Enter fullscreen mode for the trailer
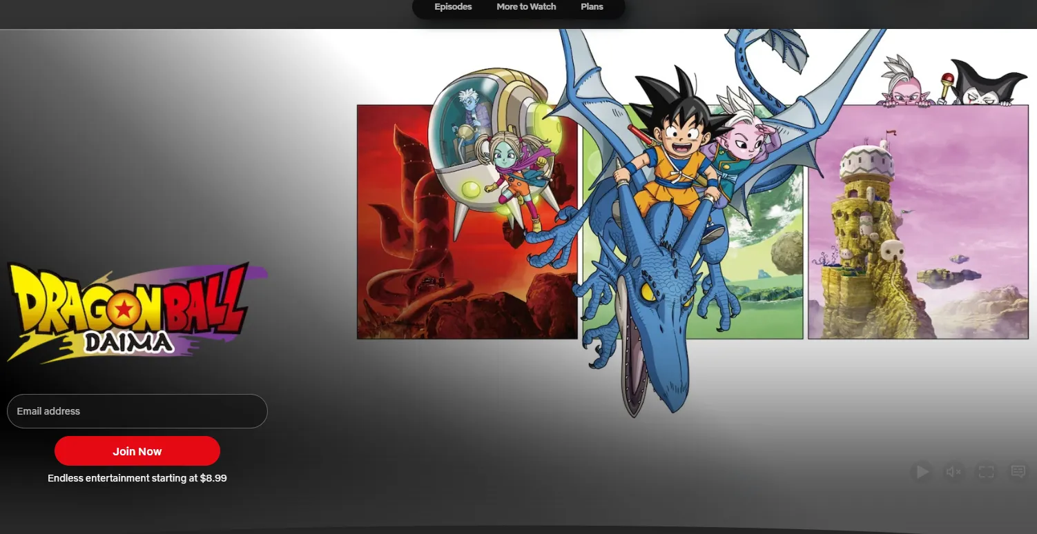 [986, 472]
